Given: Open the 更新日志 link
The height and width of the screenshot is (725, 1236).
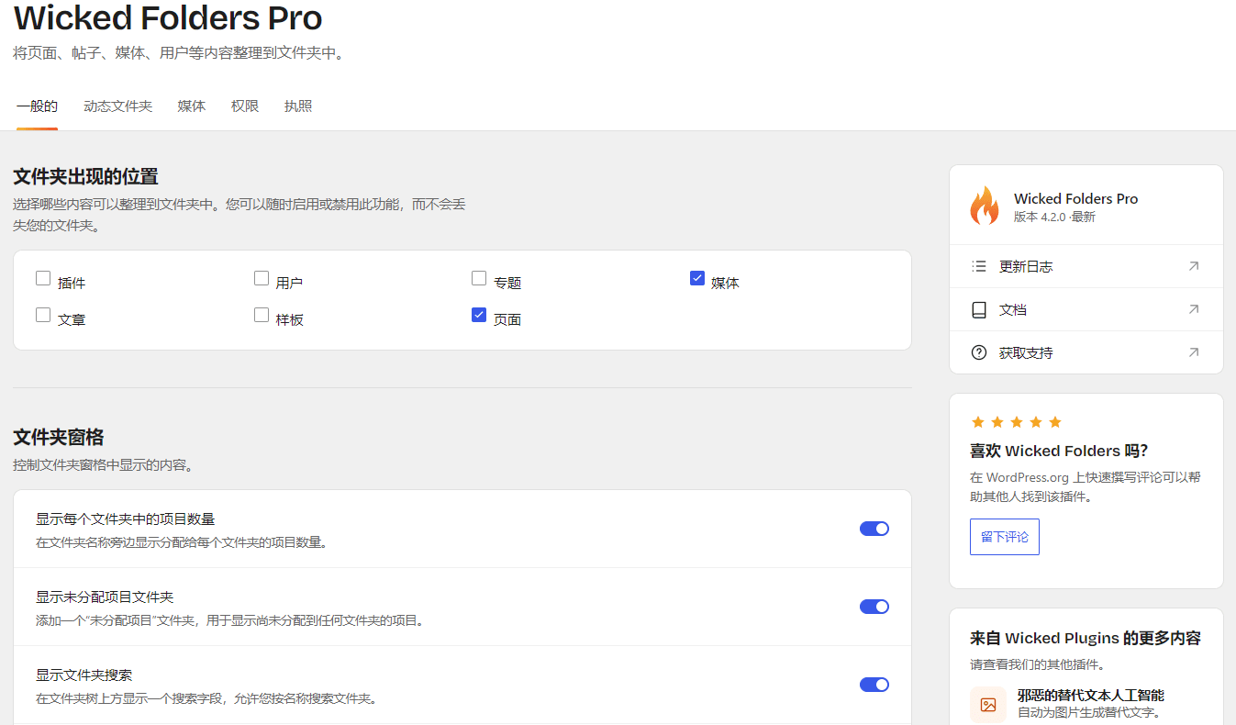Looking at the screenshot, I should click(1086, 266).
